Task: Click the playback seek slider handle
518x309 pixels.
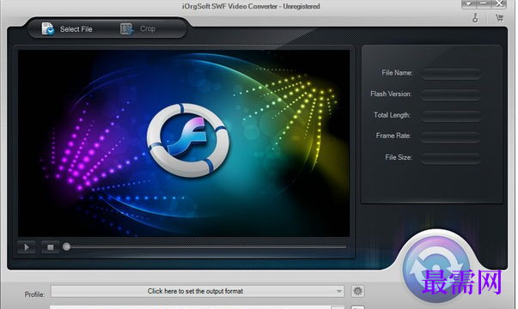Action: [x=66, y=246]
